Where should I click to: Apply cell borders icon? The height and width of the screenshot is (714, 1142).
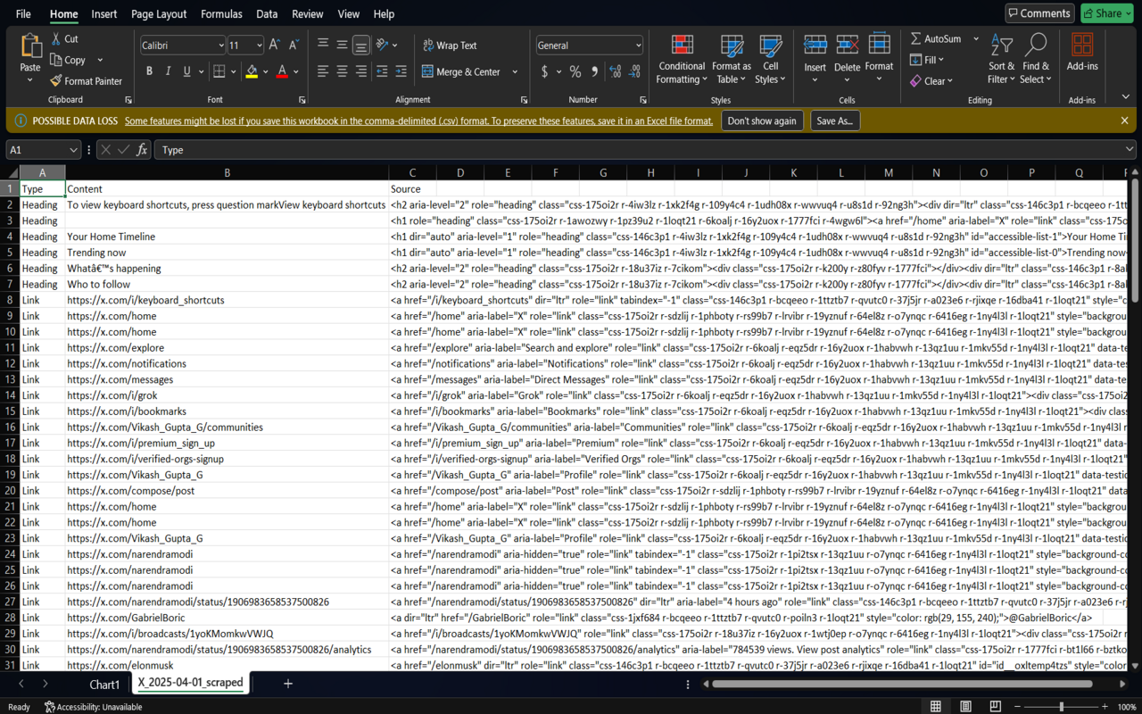click(x=219, y=71)
